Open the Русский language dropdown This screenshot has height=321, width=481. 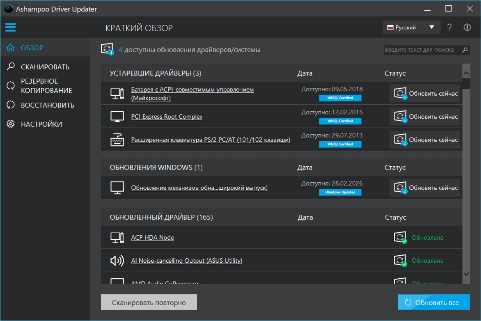(x=411, y=27)
